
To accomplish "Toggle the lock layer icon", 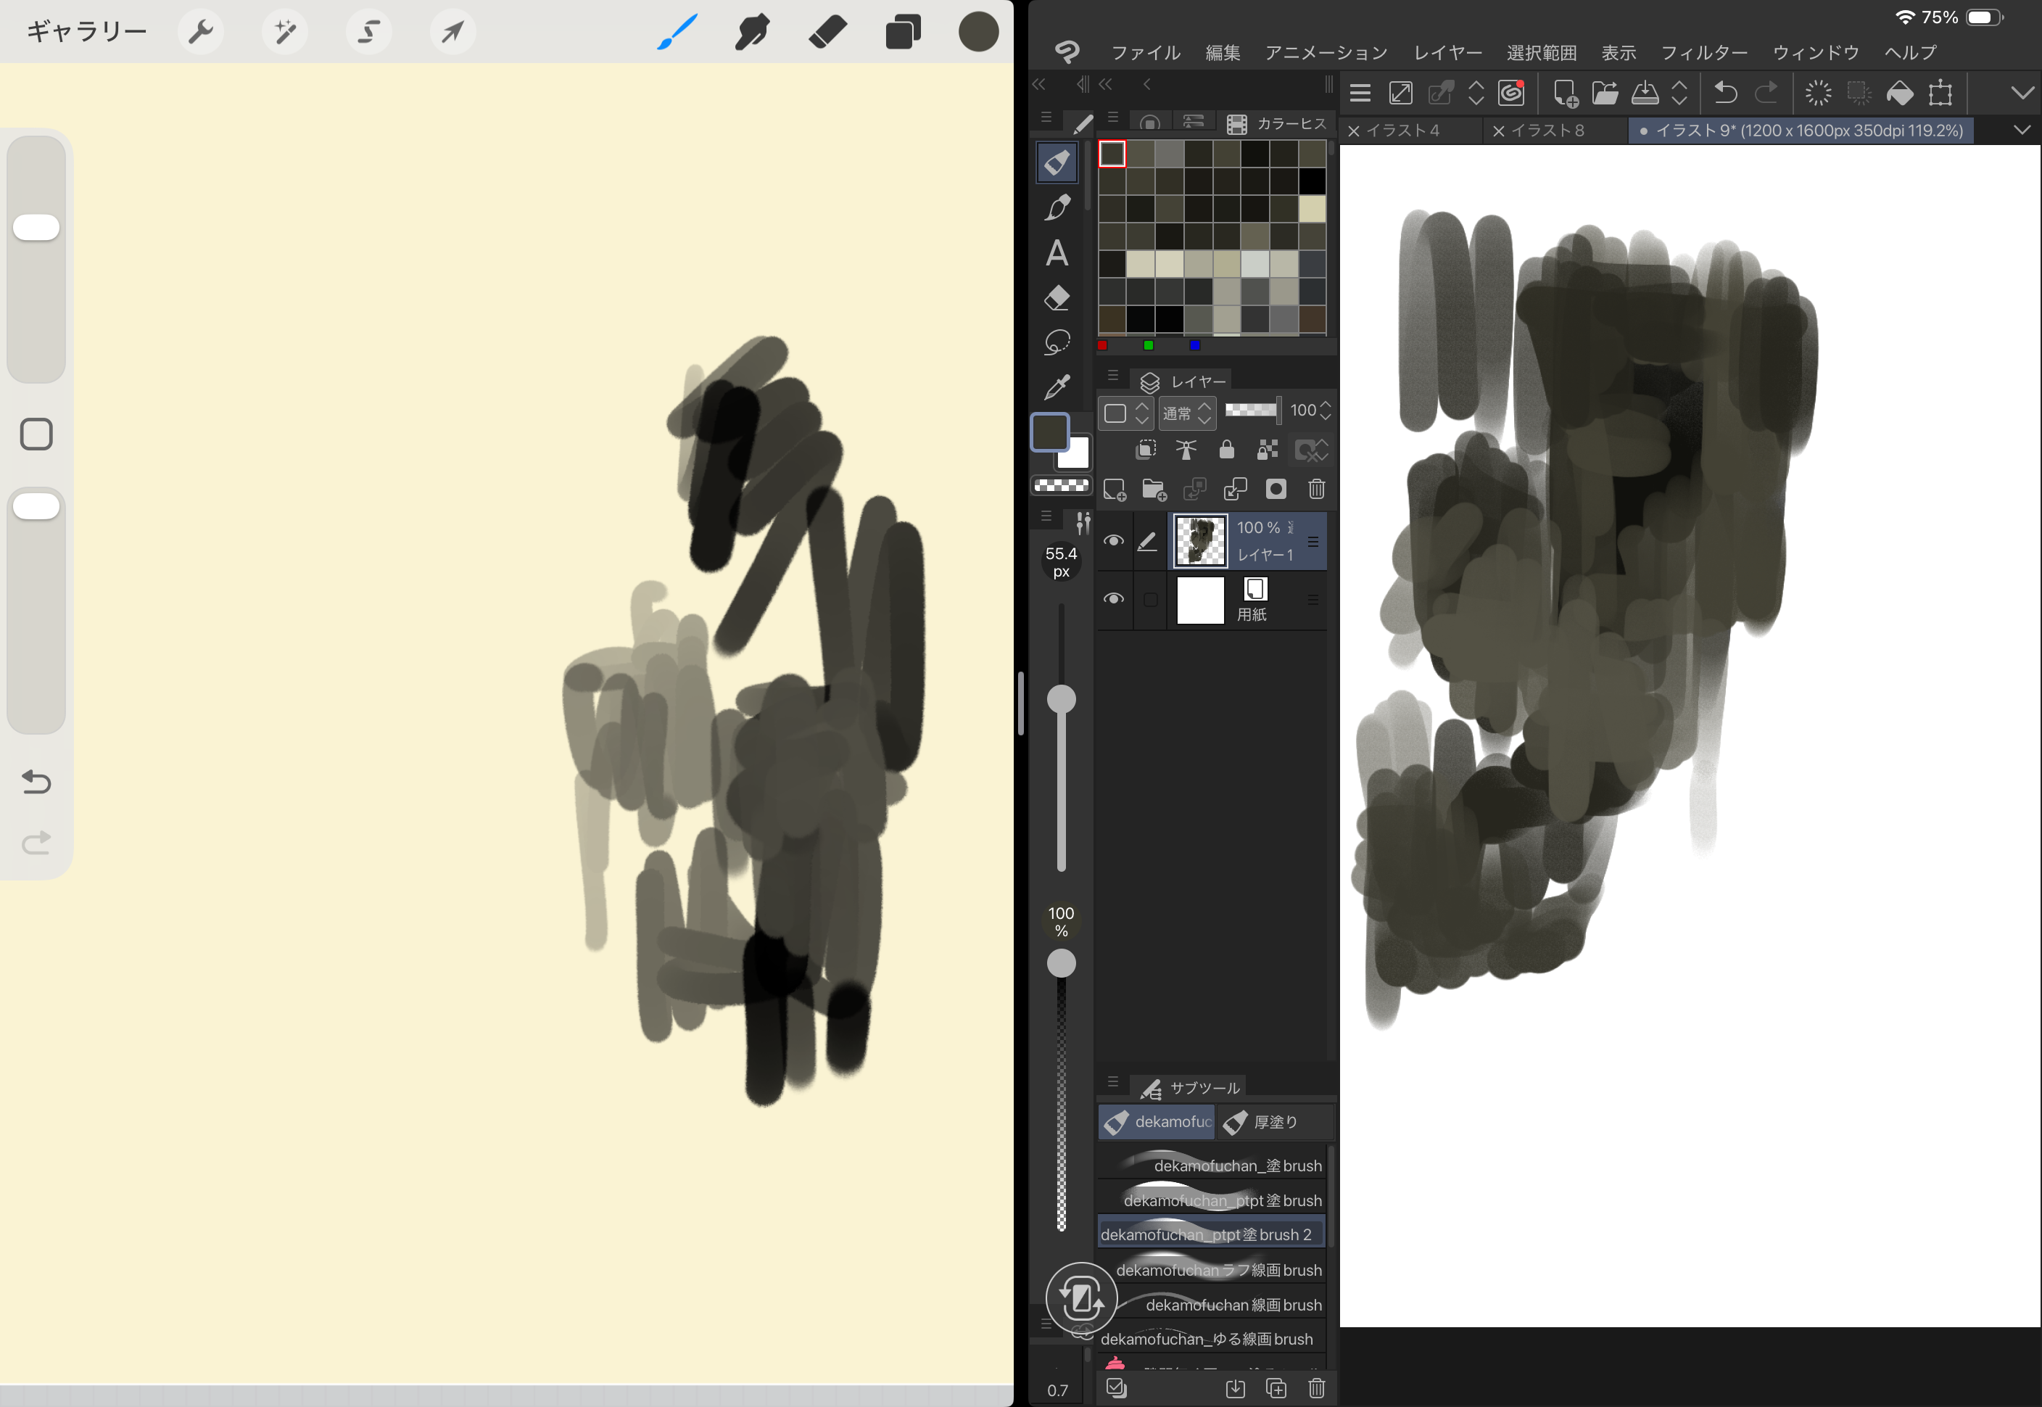I will (1226, 450).
